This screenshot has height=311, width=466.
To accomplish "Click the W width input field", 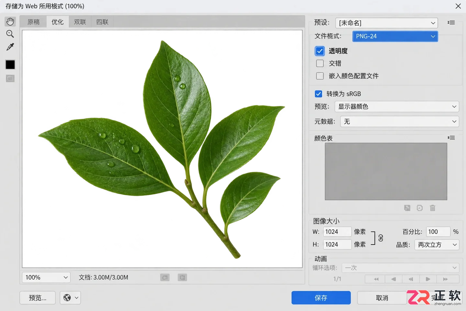I will 337,232.
